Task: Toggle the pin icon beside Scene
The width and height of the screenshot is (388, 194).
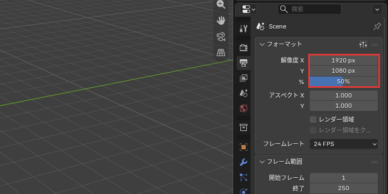Action: tap(377, 26)
